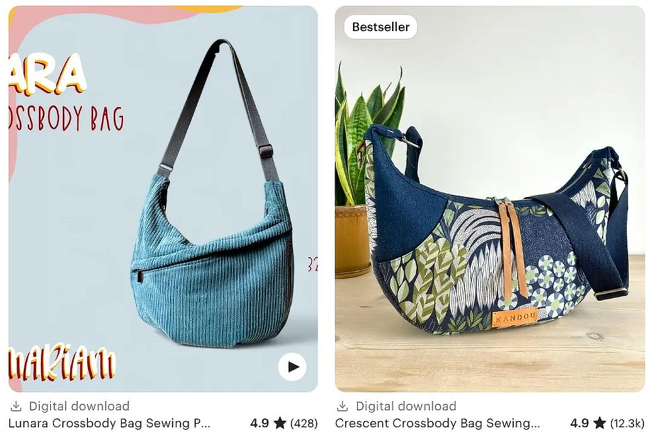The height and width of the screenshot is (433, 648).
Task: Open the floral Crescent bag photo
Action: (x=490, y=199)
